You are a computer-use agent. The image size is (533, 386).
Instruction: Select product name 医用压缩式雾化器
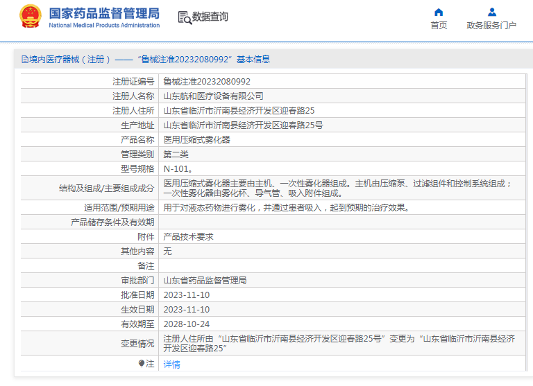197,140
